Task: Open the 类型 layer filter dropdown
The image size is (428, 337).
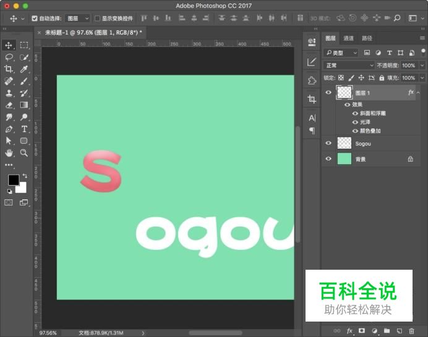Action: [341, 52]
